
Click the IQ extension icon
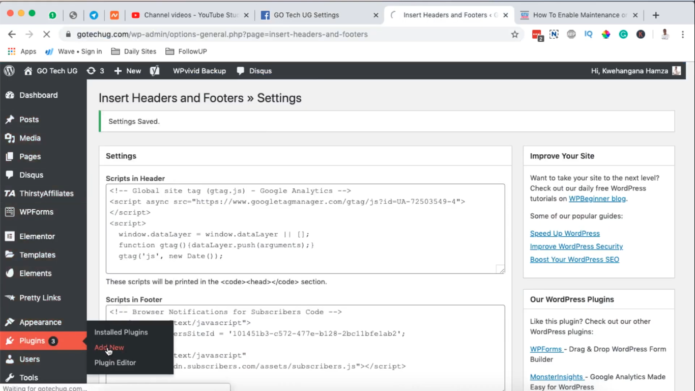[589, 34]
